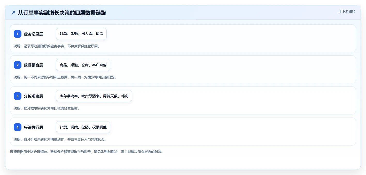Click the 决策执行层 layer name
Screen dimensions: 366x175
click(x=33, y=127)
